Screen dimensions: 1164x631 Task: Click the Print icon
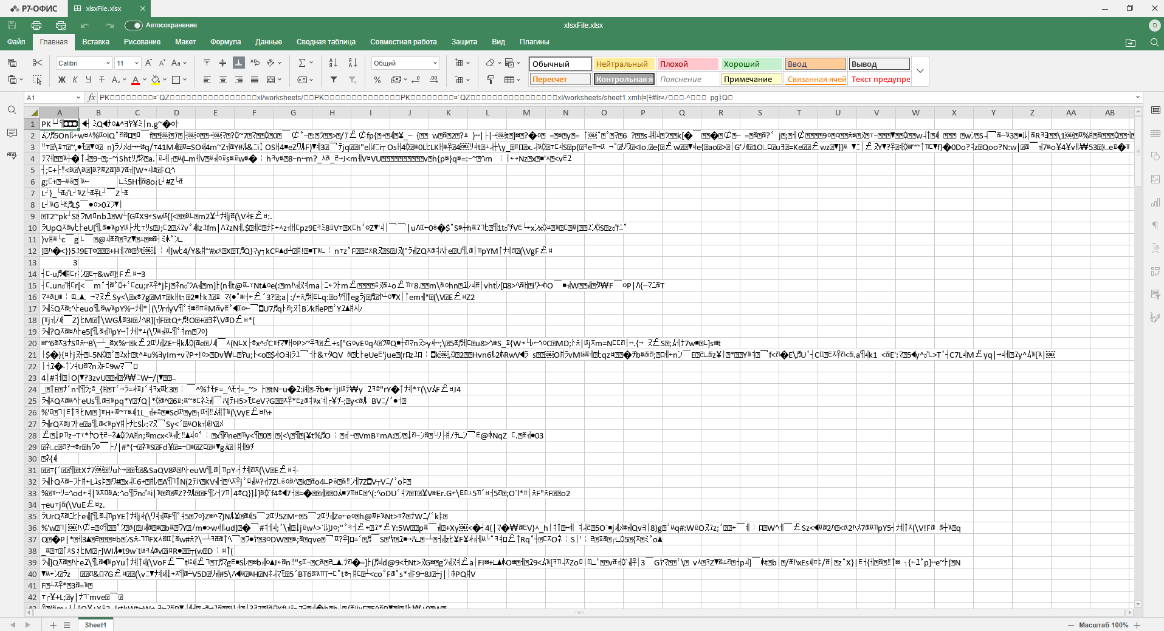click(36, 26)
